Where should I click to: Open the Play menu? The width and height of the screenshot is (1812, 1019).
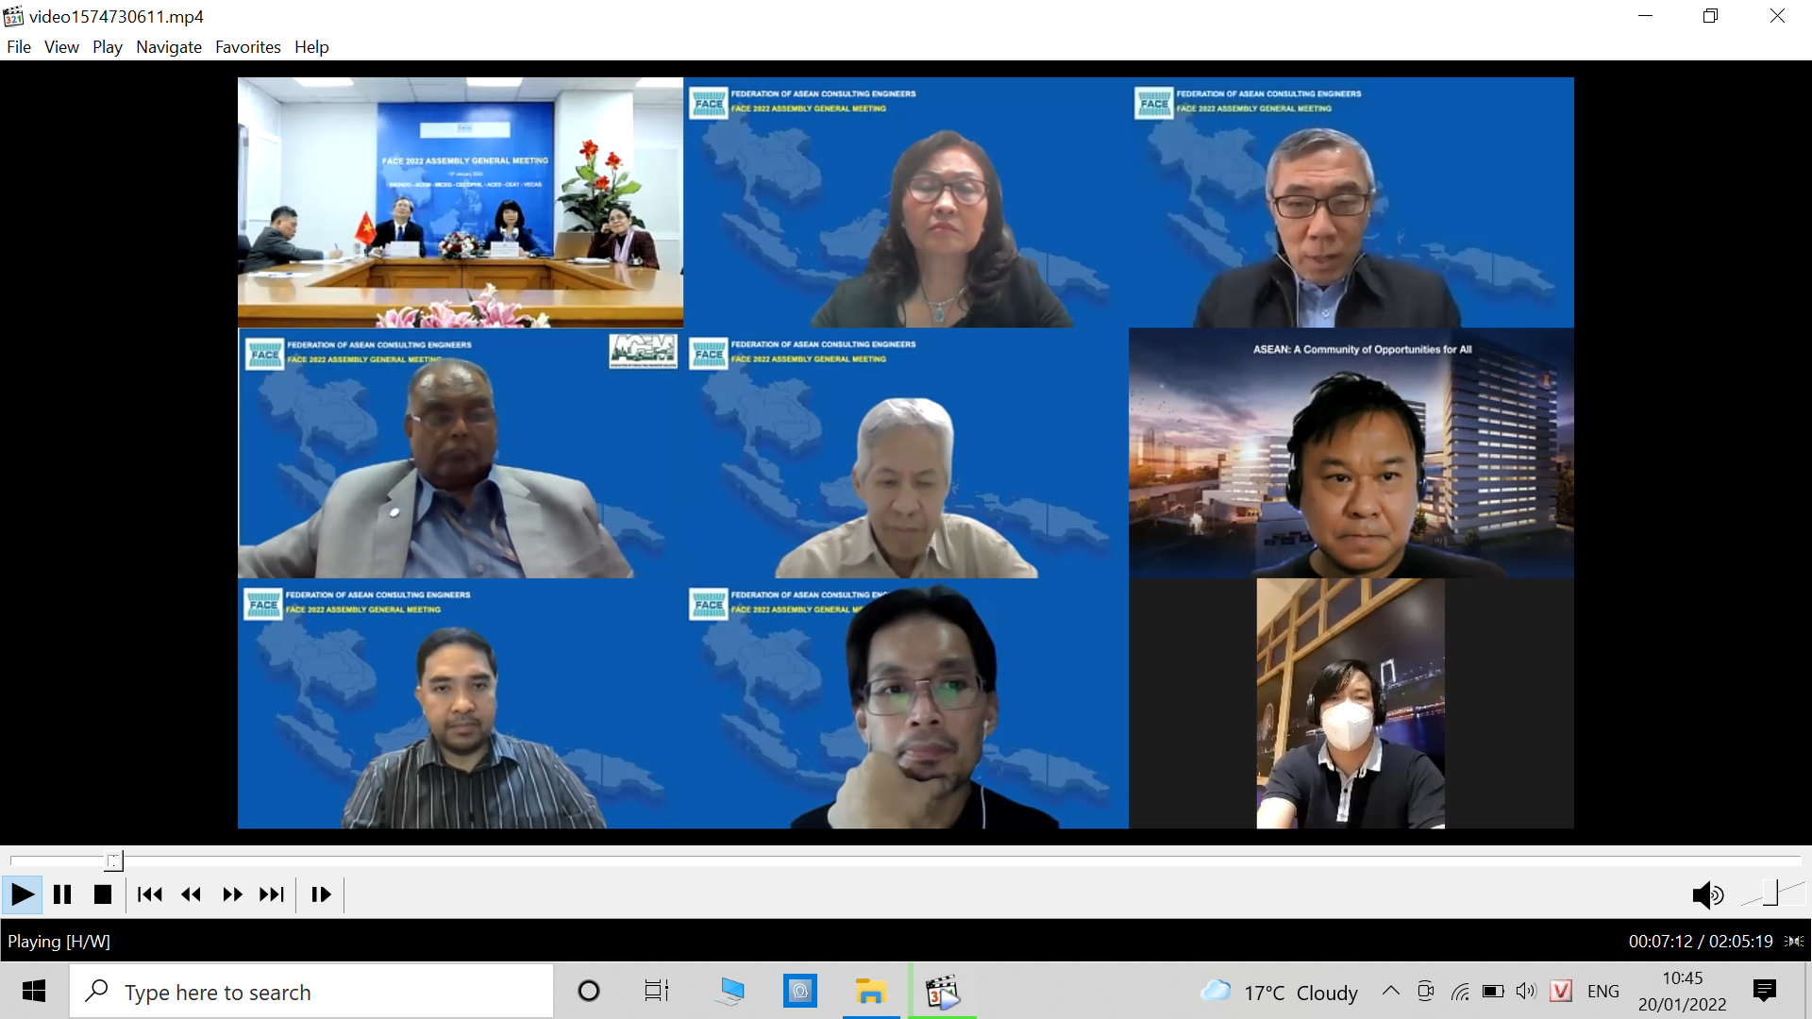pos(107,47)
